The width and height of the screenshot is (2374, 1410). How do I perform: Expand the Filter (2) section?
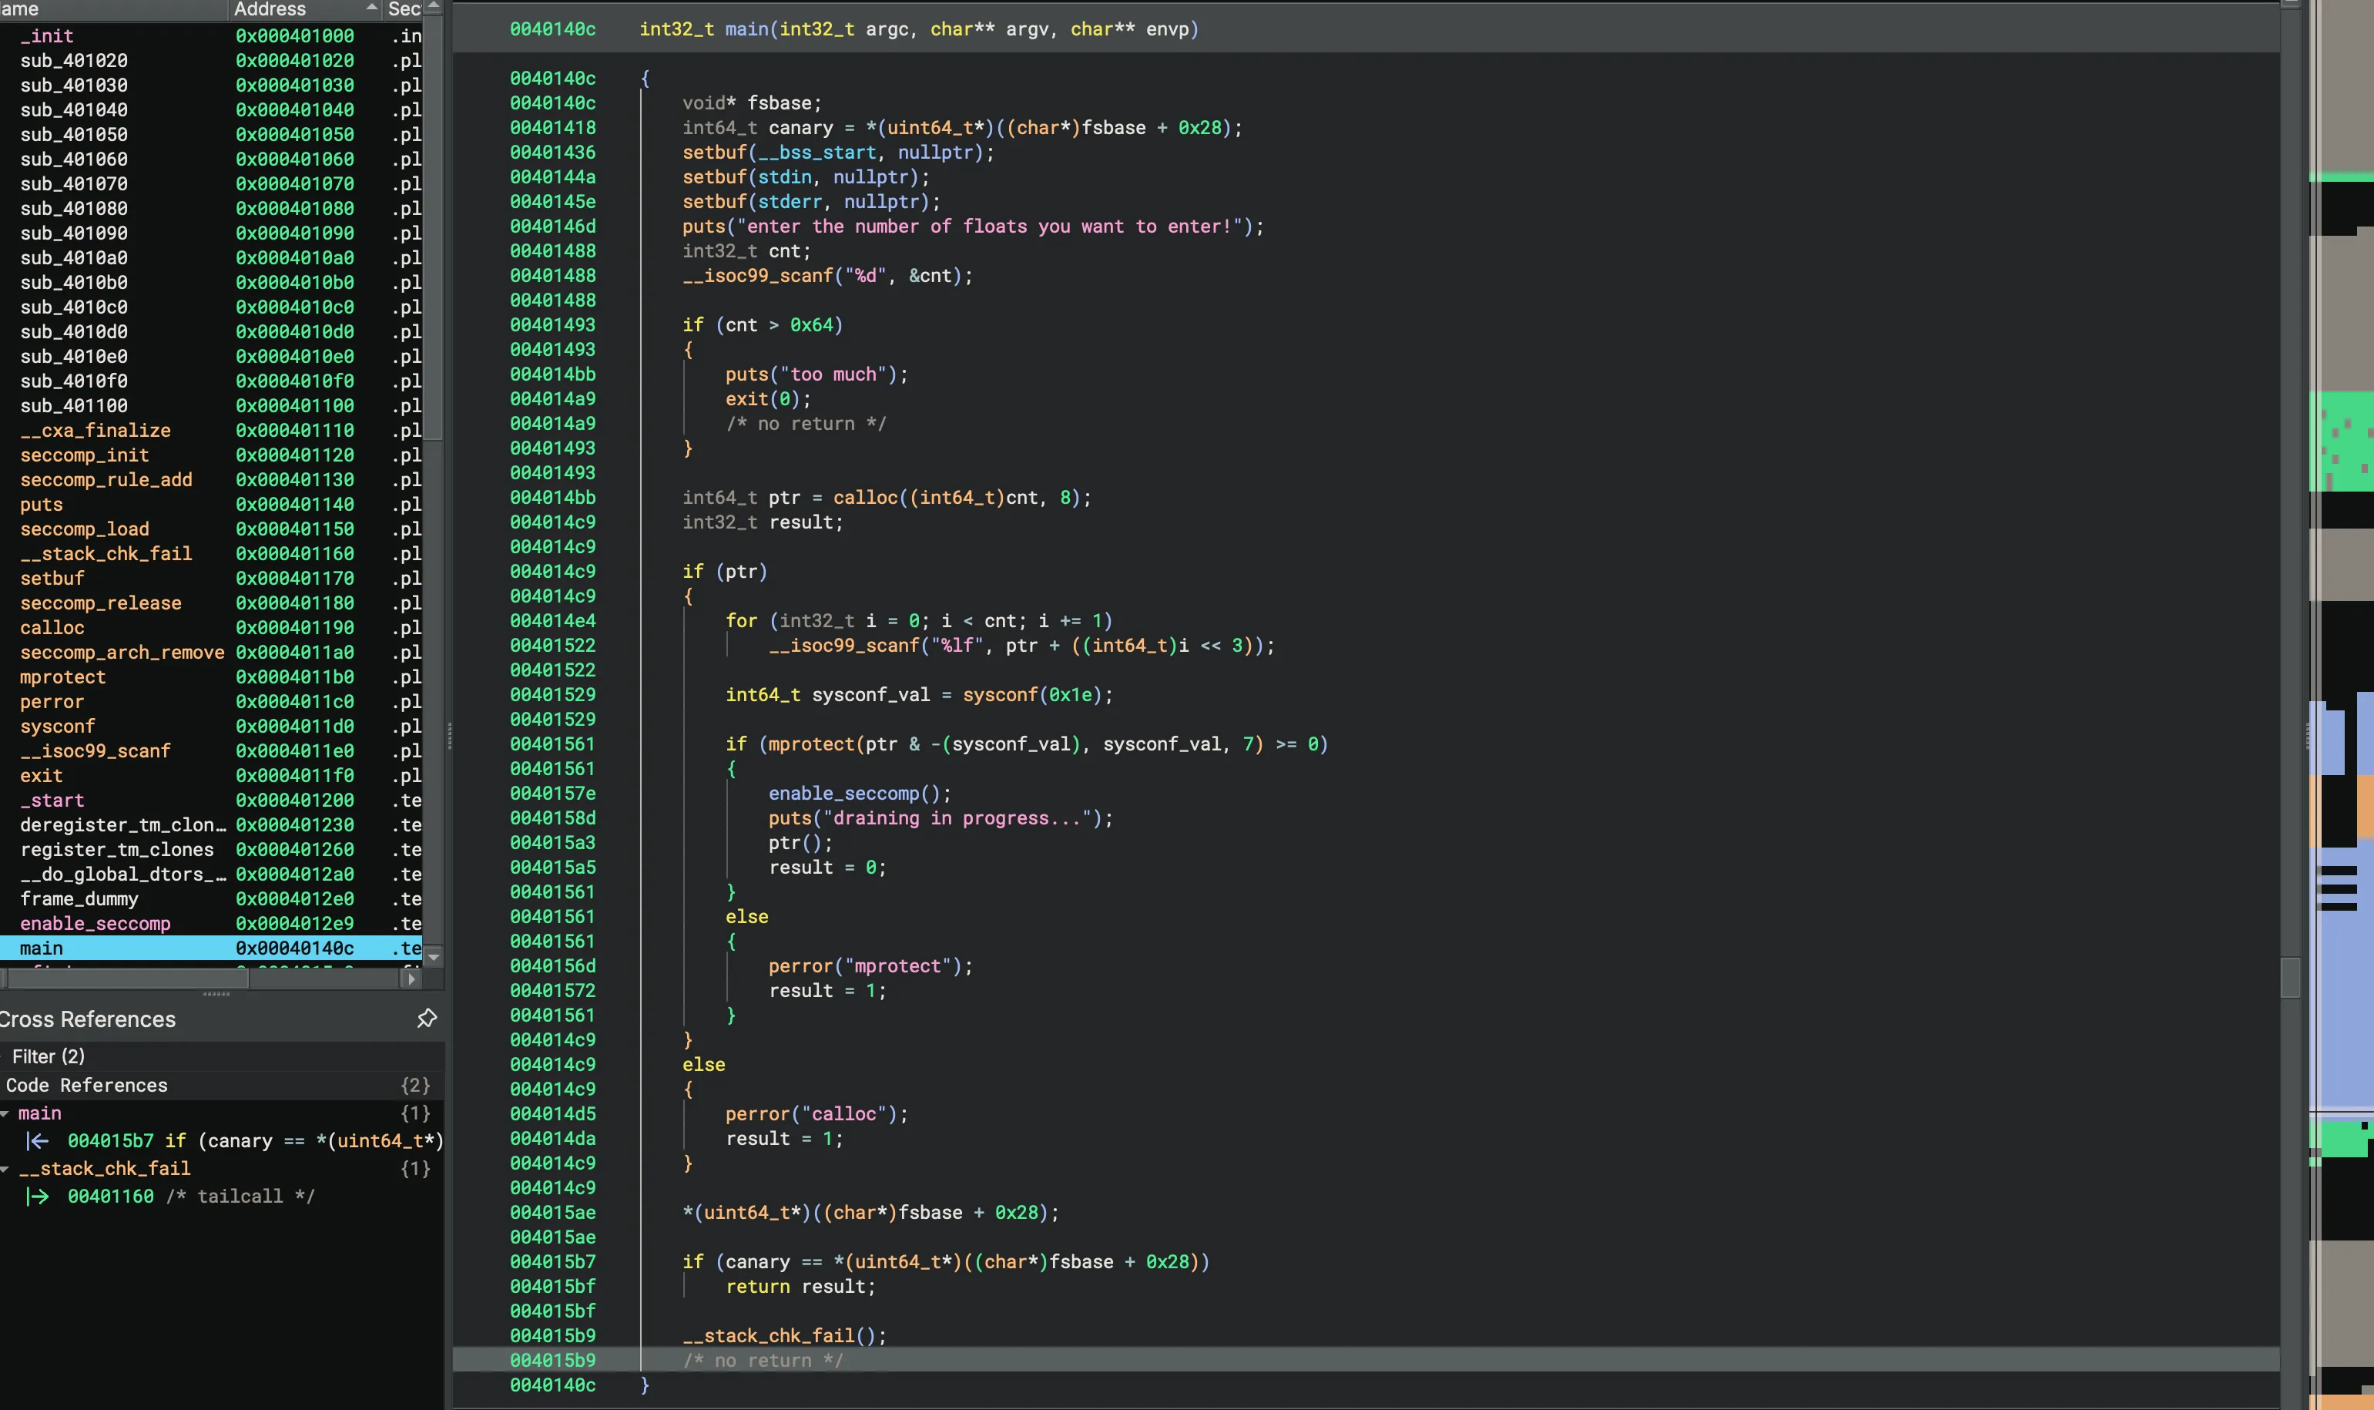pyautogui.click(x=48, y=1056)
